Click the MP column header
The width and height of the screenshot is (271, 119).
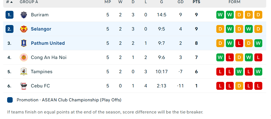click(108, 2)
